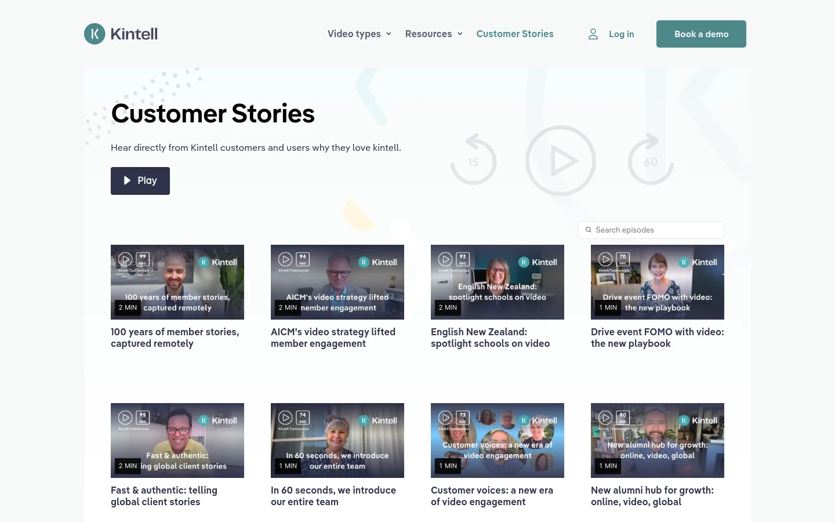835x522 pixels.
Task: Click 2 MIN label on Fast & authentic thumbnail
Action: (128, 466)
